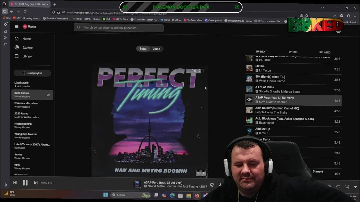
Task: Reload the current page
Action: [25, 12]
